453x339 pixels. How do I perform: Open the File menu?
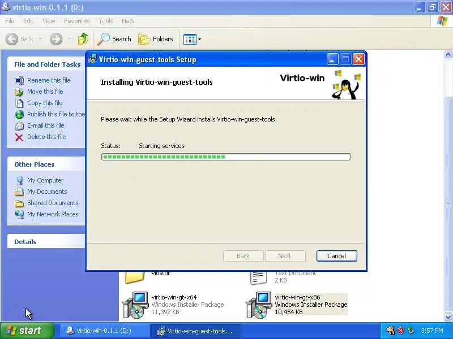click(x=10, y=21)
